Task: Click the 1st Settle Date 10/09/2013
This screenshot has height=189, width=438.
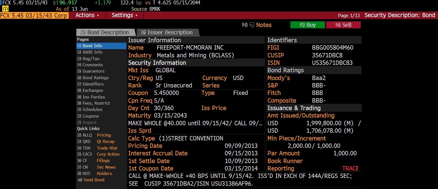Action: (x=241, y=161)
